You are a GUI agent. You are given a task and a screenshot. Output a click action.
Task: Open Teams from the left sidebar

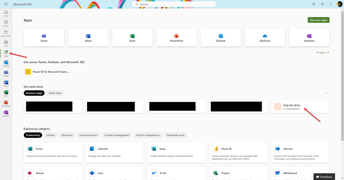[x=6, y=74]
